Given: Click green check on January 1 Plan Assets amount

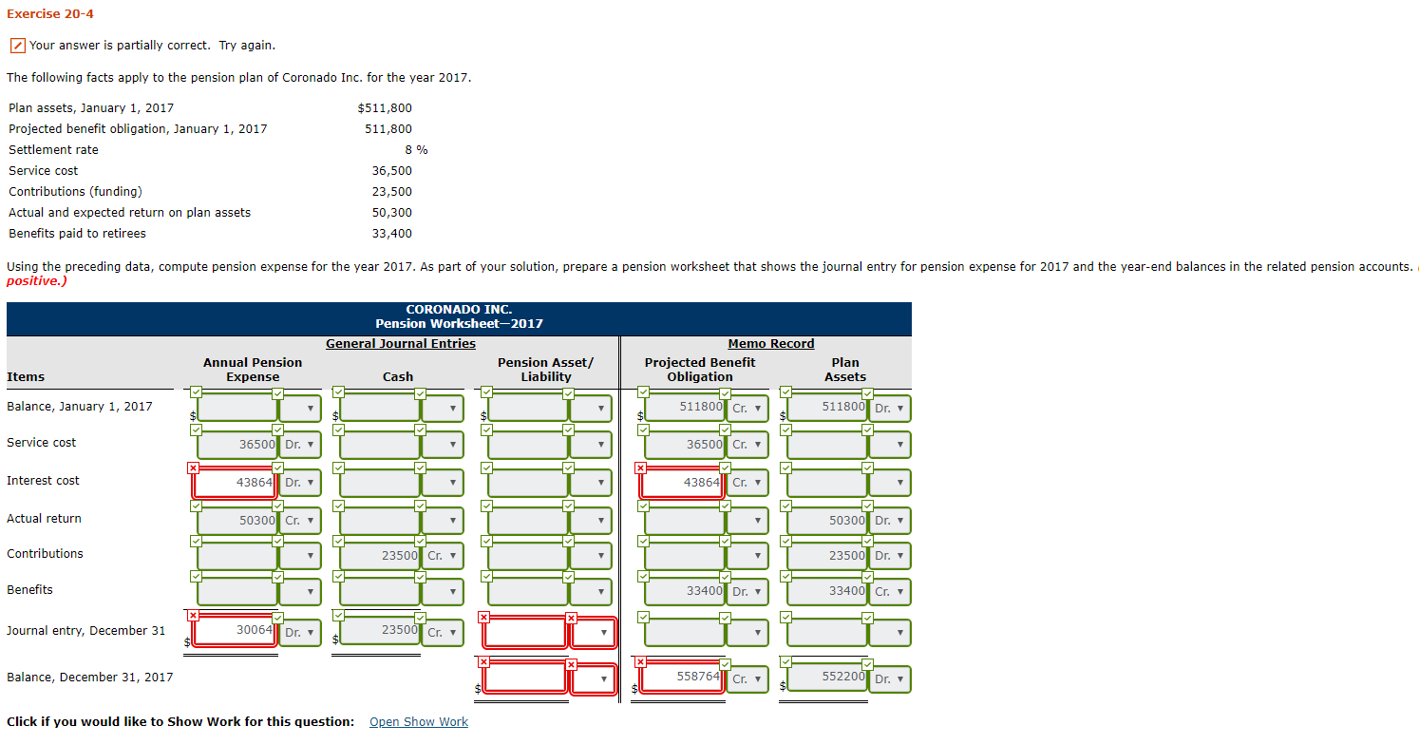Looking at the screenshot, I should point(785,392).
